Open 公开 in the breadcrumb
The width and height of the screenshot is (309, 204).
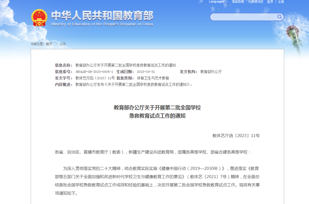[x=63, y=44]
